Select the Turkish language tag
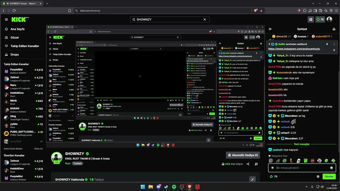340x191 pixels. [x=78, y=163]
